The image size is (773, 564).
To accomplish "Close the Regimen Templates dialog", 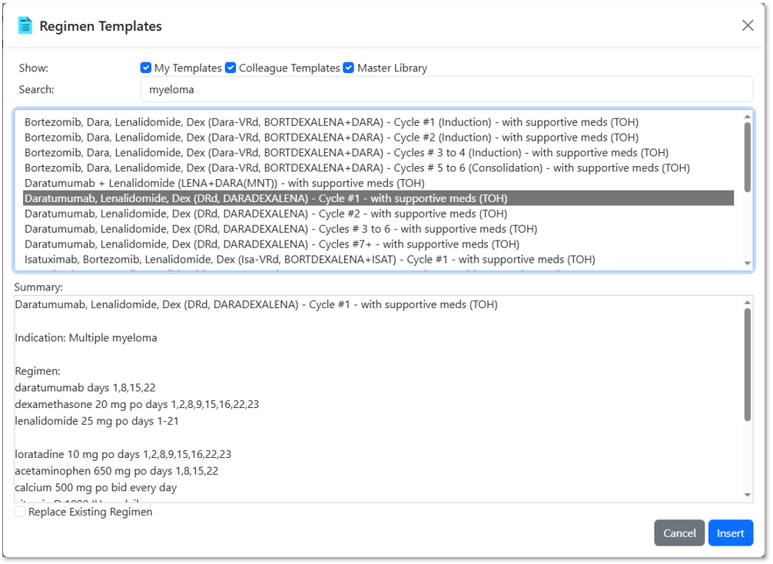I will coord(748,25).
